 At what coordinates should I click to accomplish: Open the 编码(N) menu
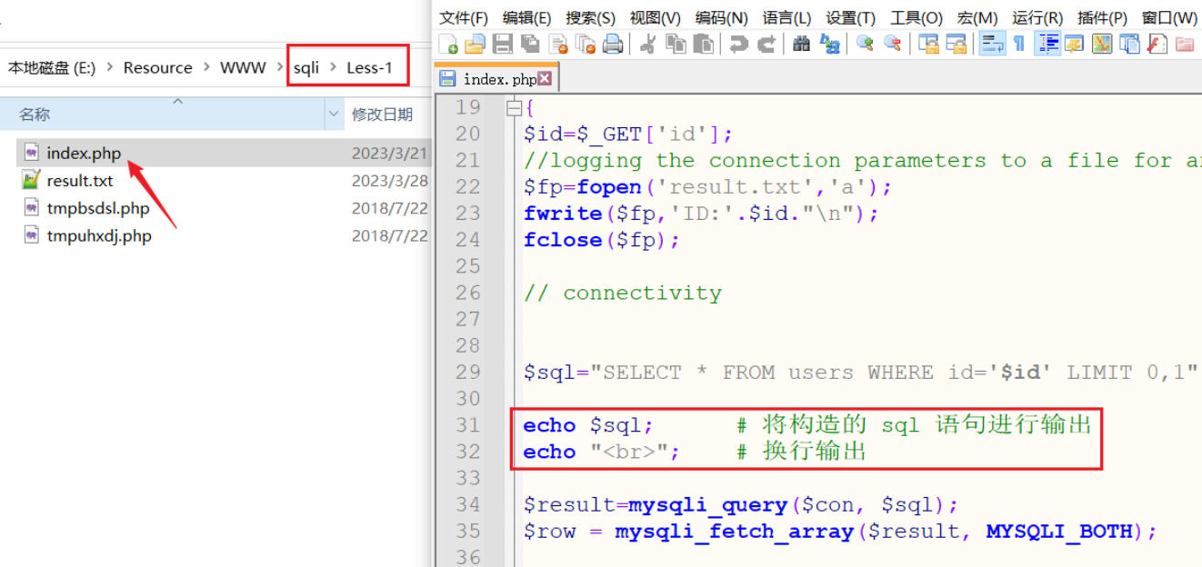[721, 18]
